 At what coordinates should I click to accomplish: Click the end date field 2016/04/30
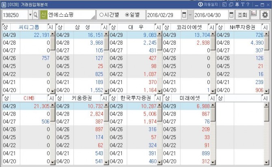pos(211,15)
